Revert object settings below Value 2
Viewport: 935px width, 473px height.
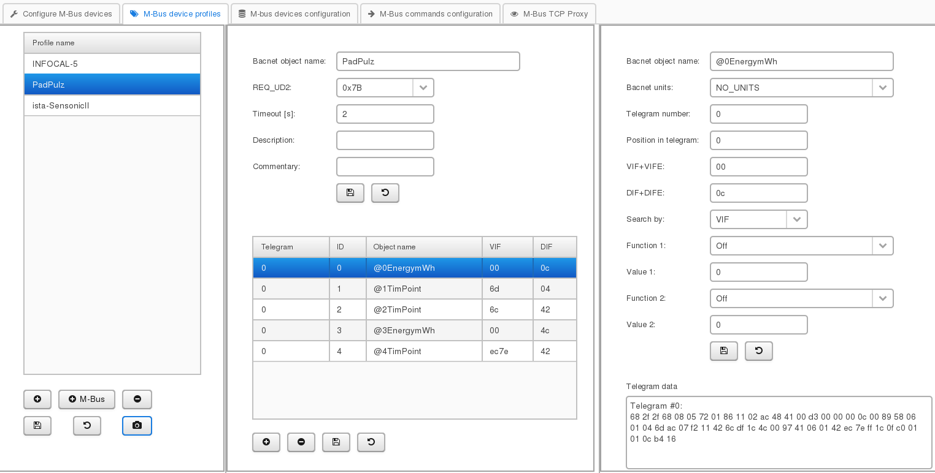tap(758, 351)
